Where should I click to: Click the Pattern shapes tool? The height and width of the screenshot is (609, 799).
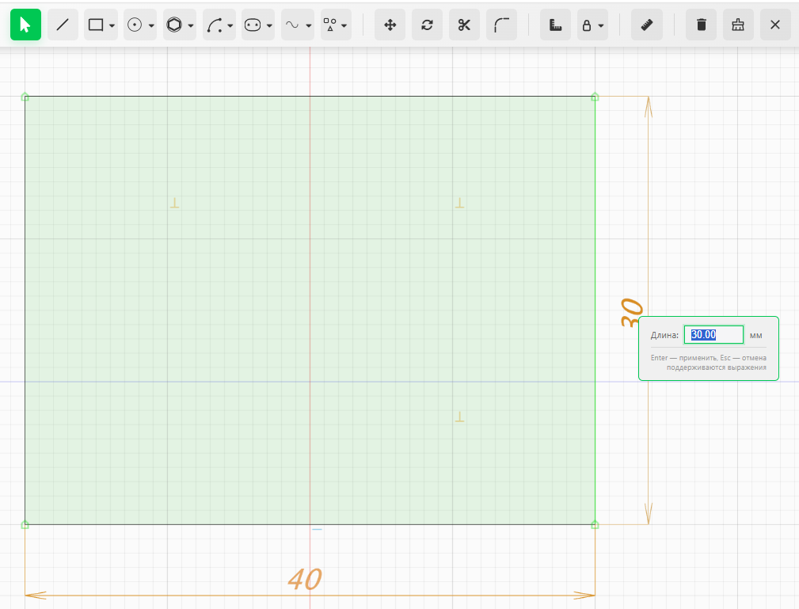click(x=330, y=25)
